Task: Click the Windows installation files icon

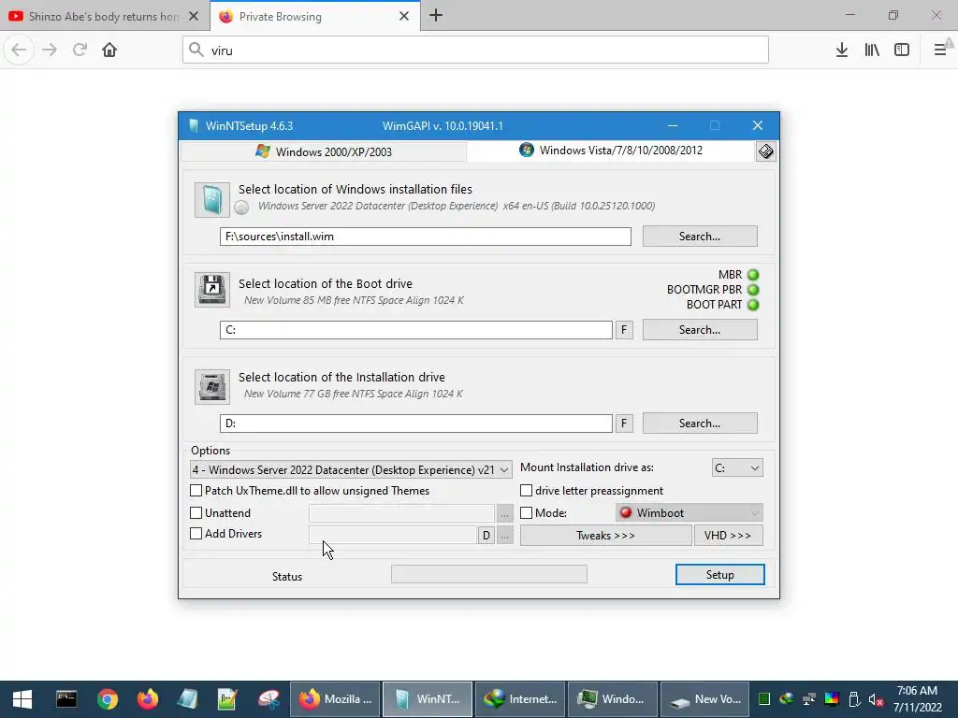Action: [212, 200]
